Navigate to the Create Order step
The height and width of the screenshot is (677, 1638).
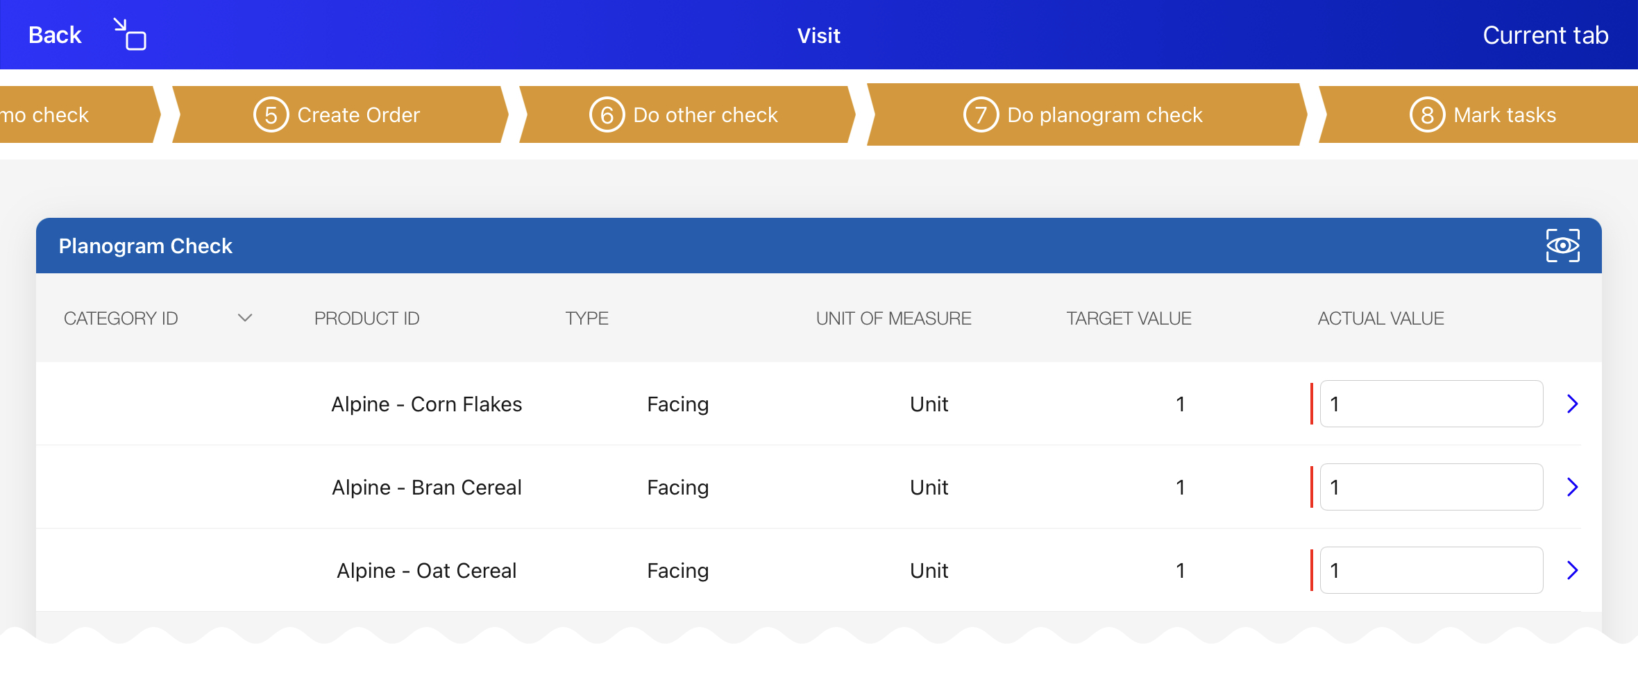pos(357,114)
